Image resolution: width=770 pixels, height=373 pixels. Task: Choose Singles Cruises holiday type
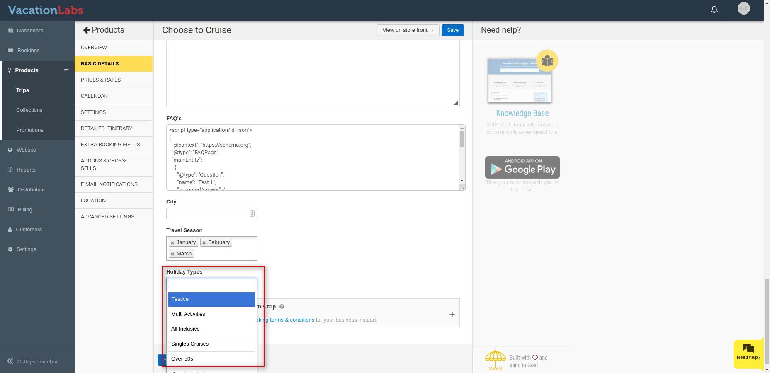click(x=211, y=344)
